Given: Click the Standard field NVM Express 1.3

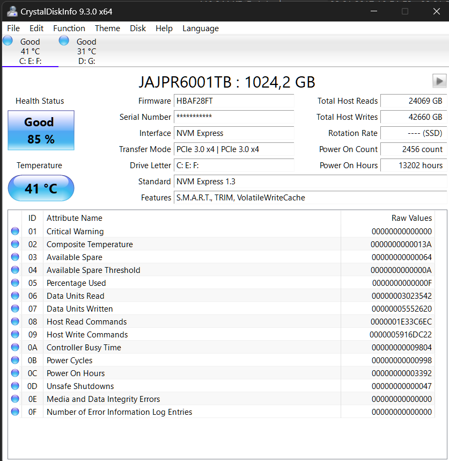Looking at the screenshot, I should pyautogui.click(x=311, y=182).
